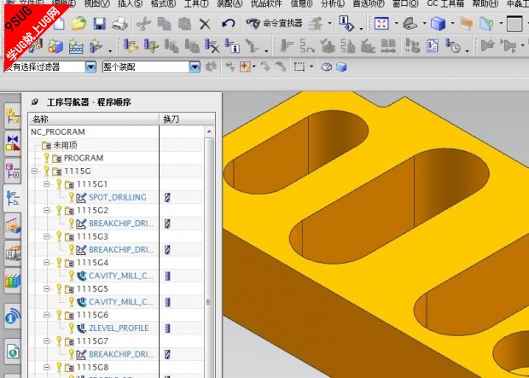Select the ZLEVEL_PROFILE operation

[119, 328]
